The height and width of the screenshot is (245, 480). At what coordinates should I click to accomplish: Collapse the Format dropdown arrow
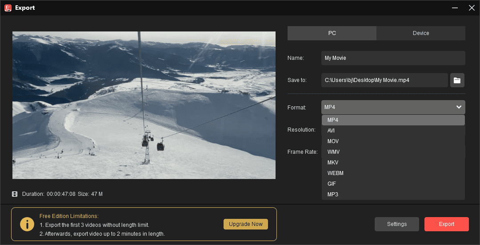click(459, 107)
